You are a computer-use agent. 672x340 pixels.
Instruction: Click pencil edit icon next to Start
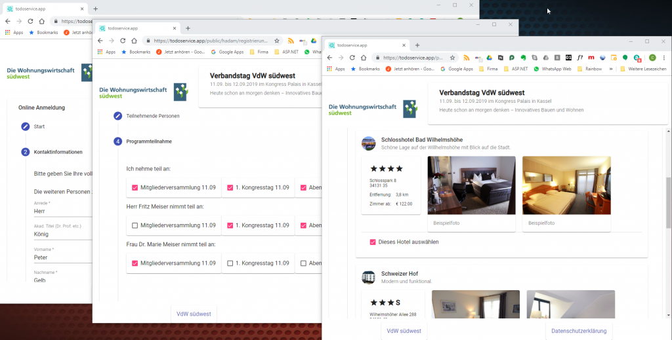[26, 126]
